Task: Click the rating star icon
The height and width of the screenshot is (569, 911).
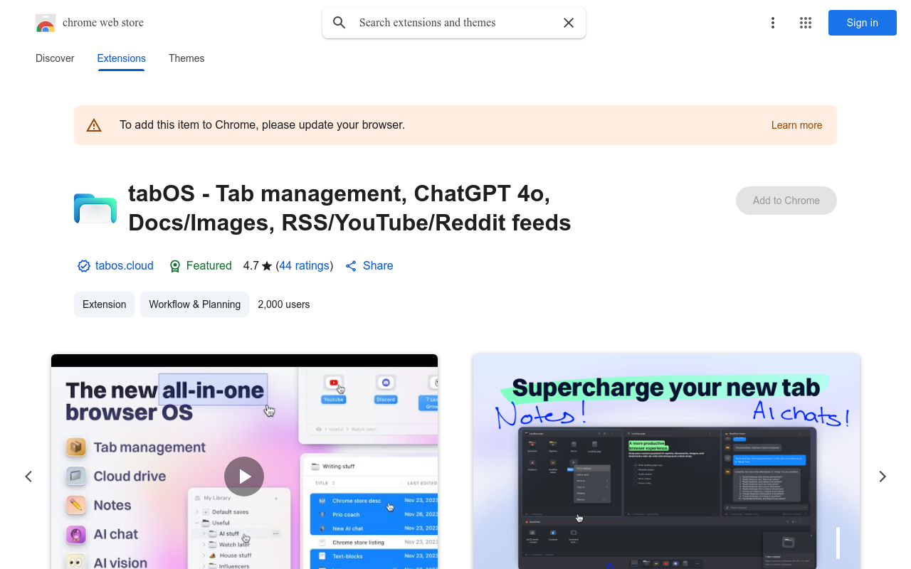Action: click(267, 266)
